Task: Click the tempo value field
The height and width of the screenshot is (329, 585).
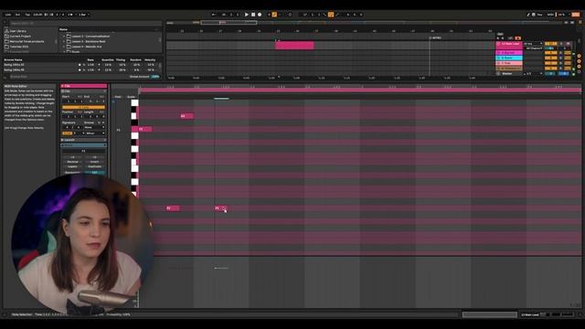Action: coord(37,15)
